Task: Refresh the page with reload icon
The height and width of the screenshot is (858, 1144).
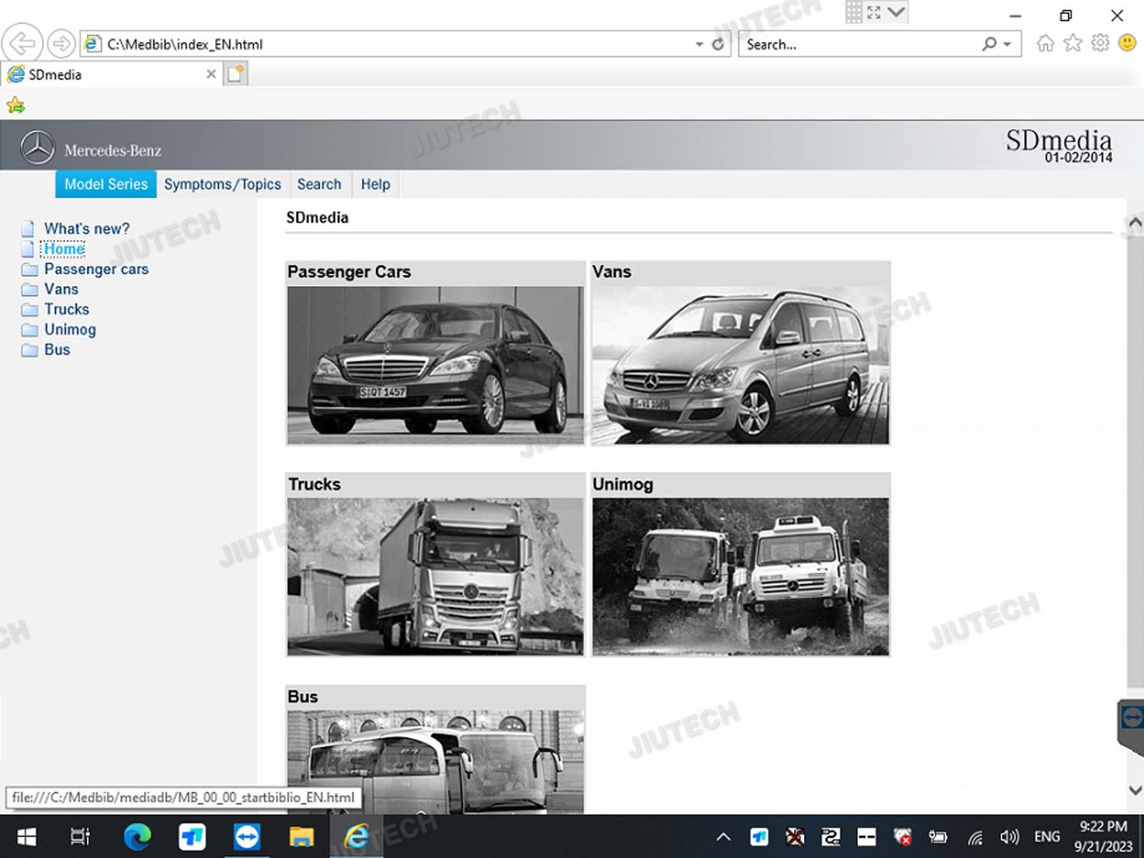Action: click(718, 44)
